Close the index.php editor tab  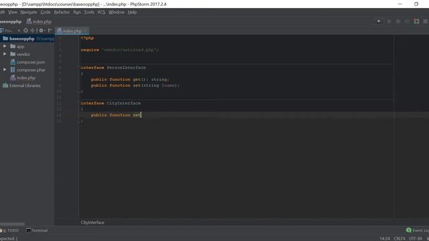point(85,31)
